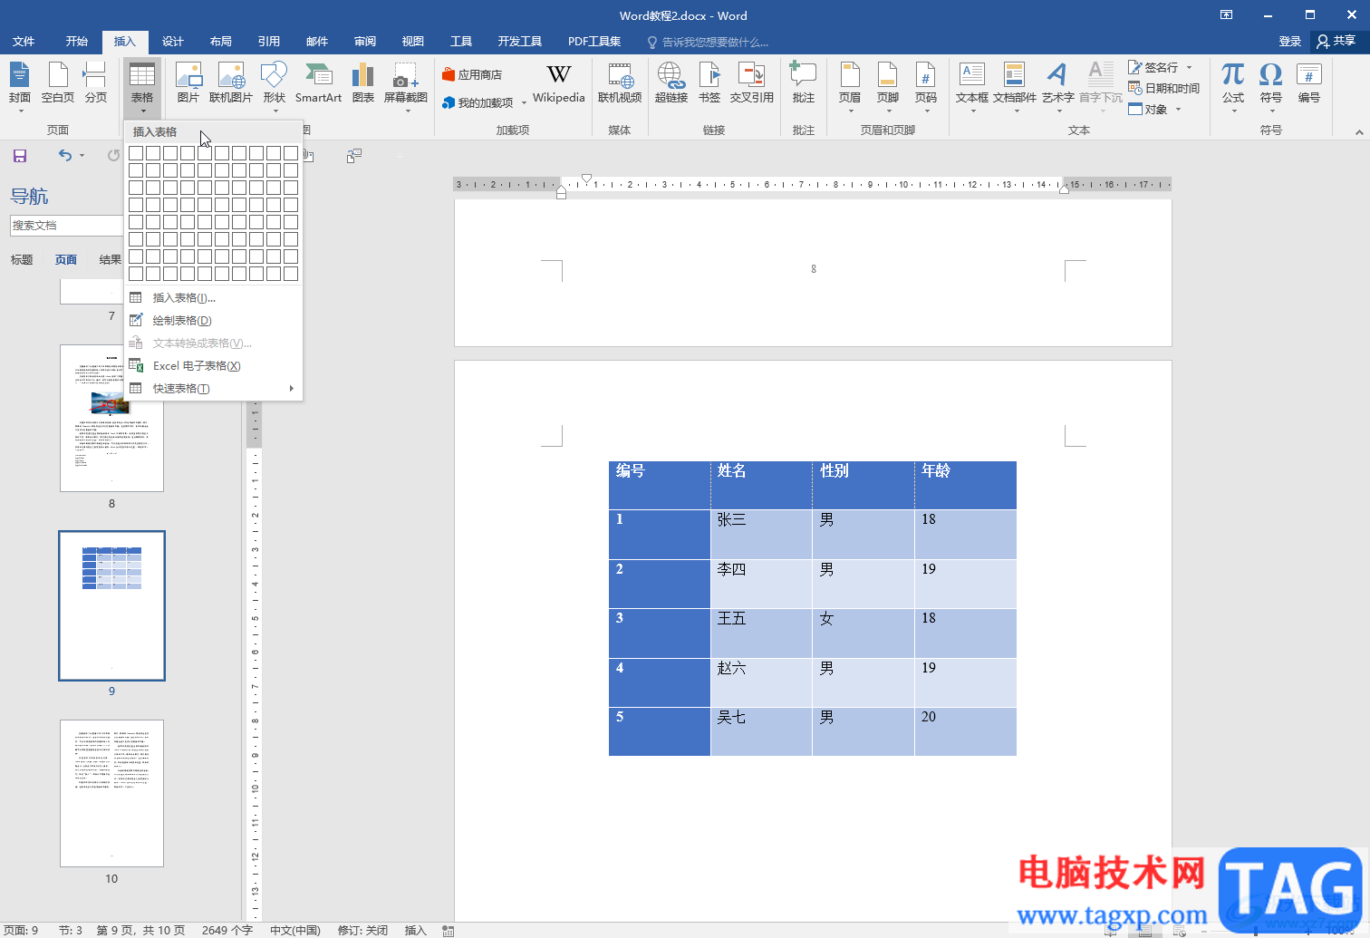Screen dimensions: 1370x938
Task: Click Date and Time (日期和时间)
Action: (x=1164, y=88)
